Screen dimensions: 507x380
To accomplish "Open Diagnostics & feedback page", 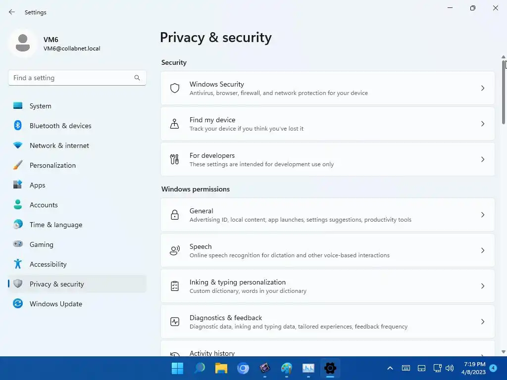I will click(x=328, y=322).
